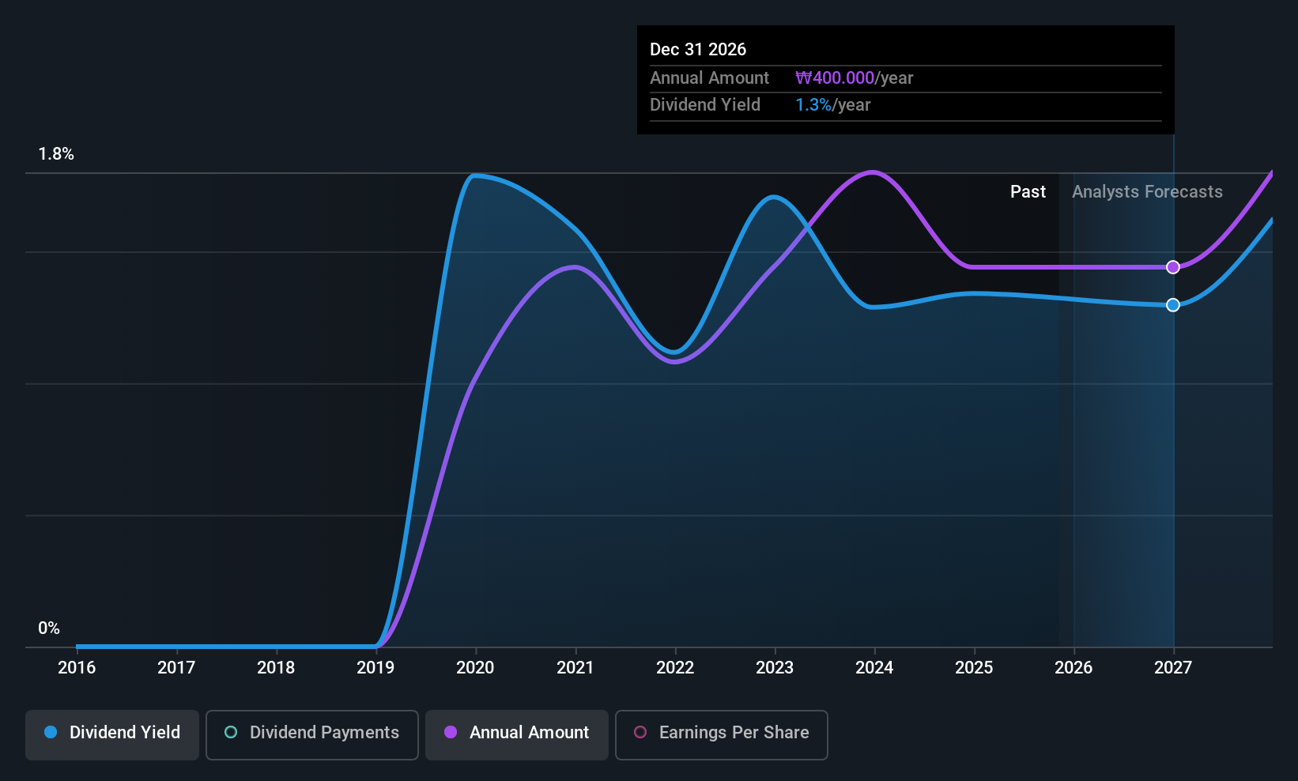Image resolution: width=1298 pixels, height=781 pixels.
Task: Click the Past region label
Action: 1028,192
